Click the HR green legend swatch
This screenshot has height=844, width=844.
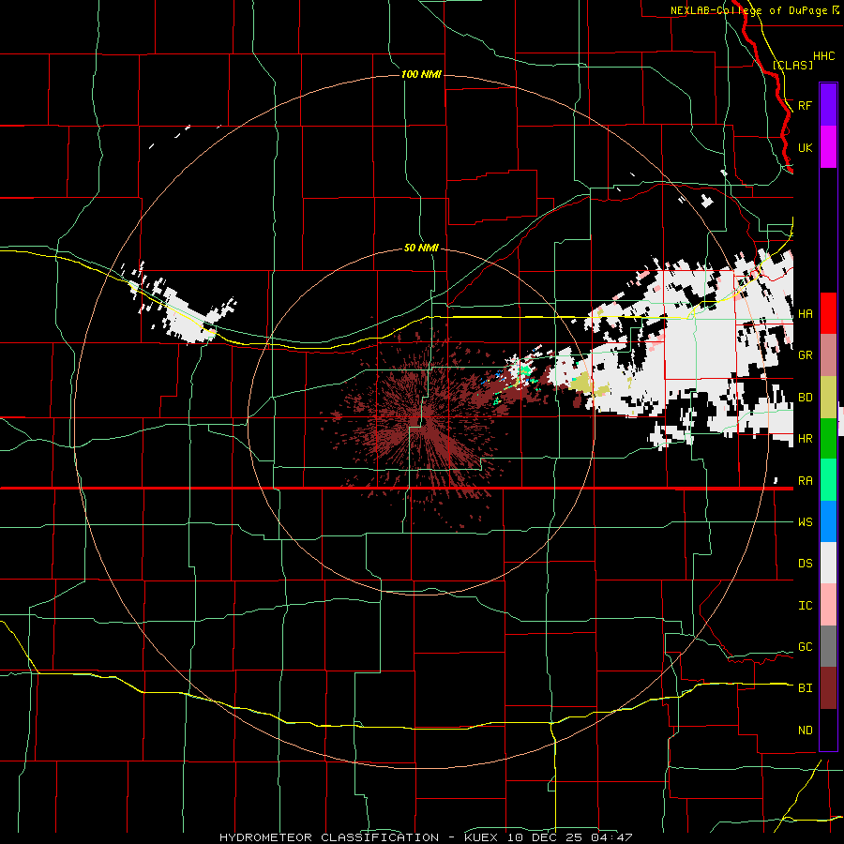tap(828, 439)
